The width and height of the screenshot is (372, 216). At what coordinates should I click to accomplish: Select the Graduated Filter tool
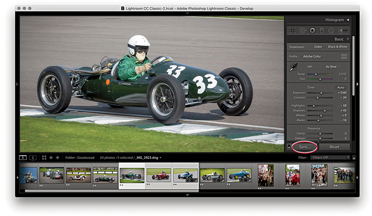322,30
